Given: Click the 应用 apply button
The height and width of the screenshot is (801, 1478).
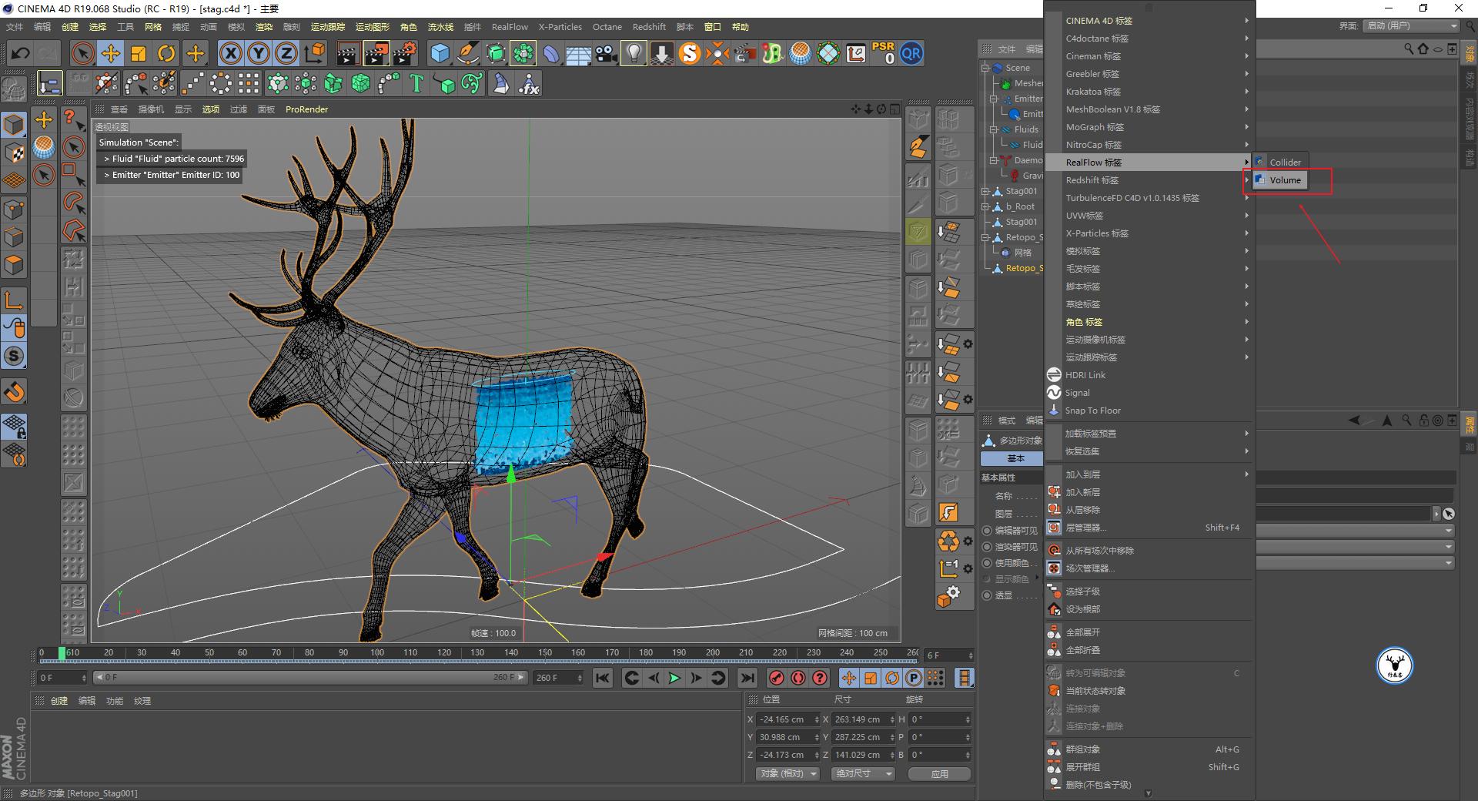Looking at the screenshot, I should (x=939, y=773).
